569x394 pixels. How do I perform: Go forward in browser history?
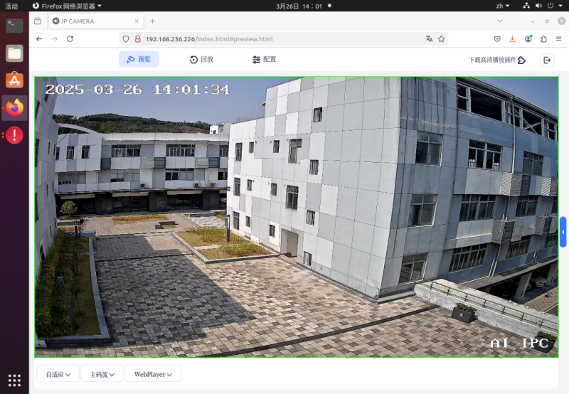55,39
